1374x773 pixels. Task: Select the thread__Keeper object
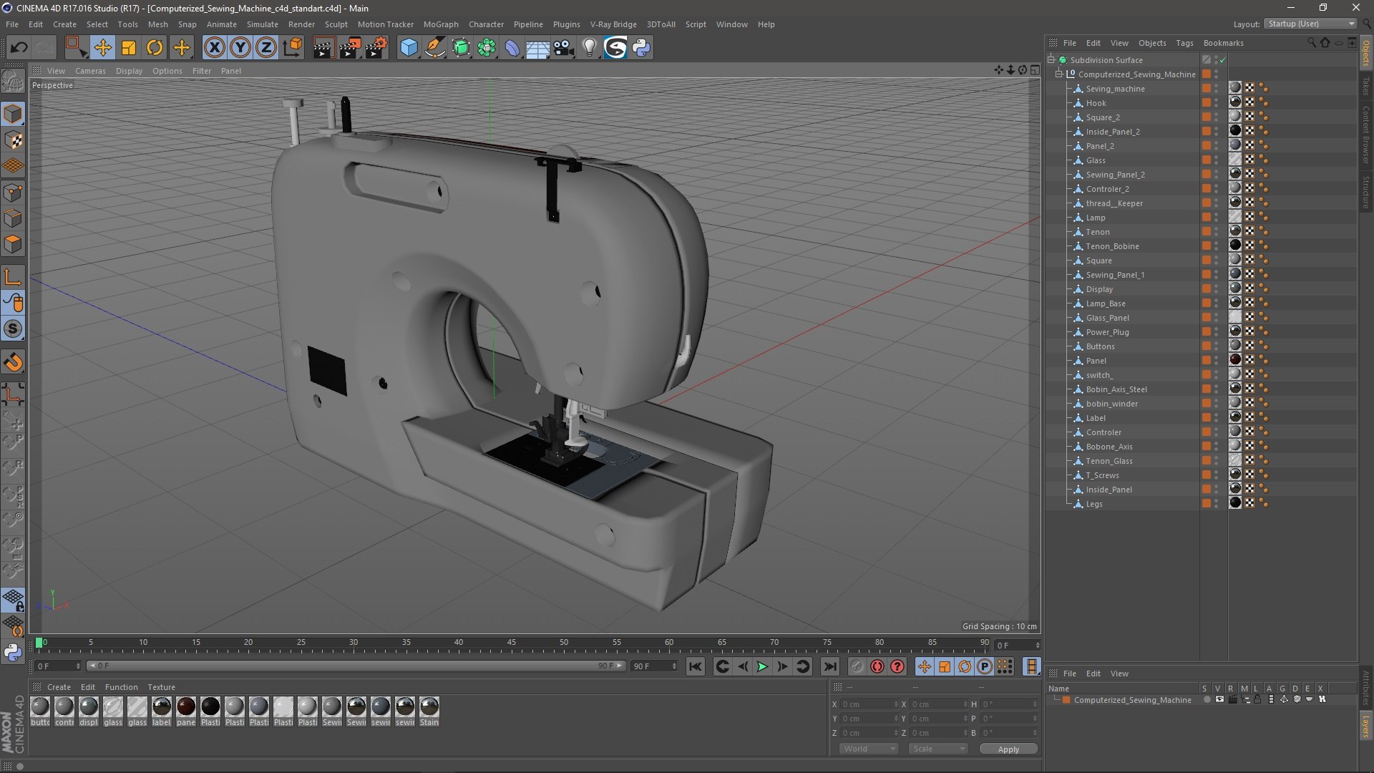click(x=1114, y=203)
